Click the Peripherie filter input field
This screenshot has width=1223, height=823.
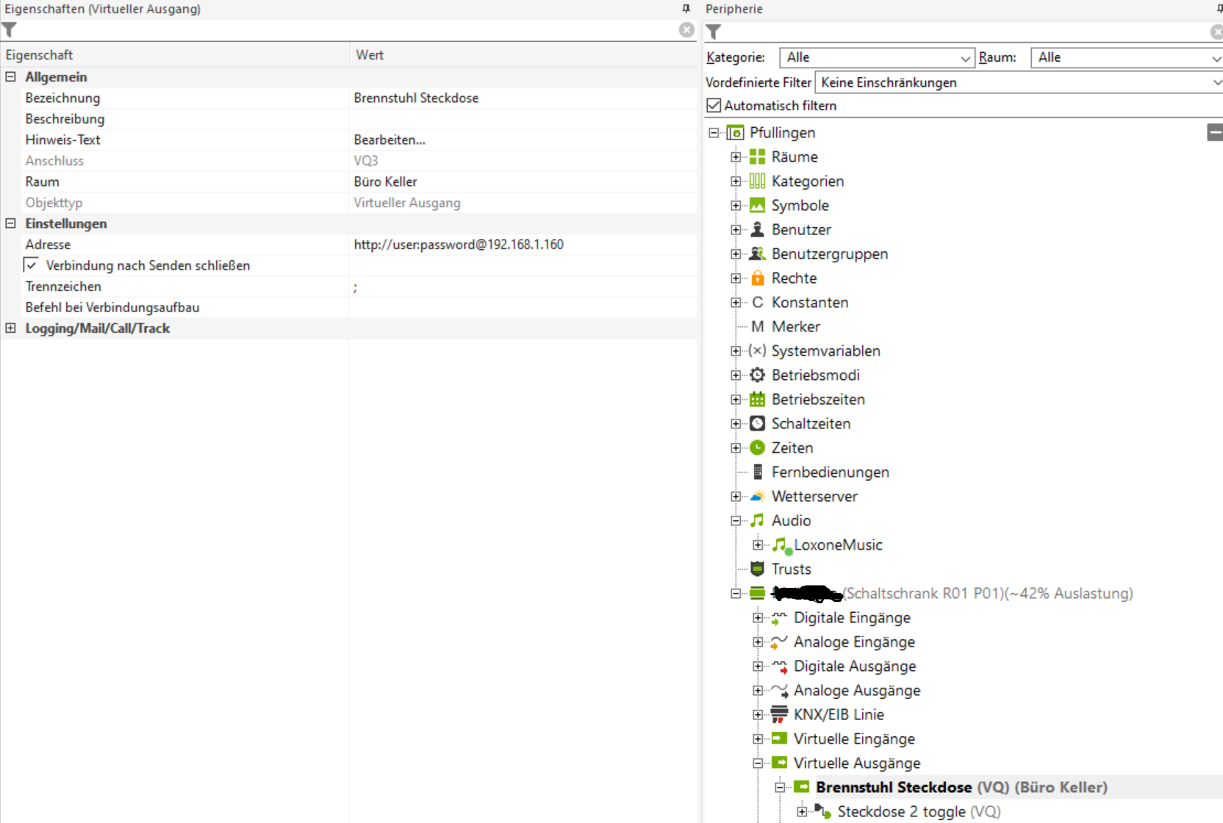click(x=965, y=32)
